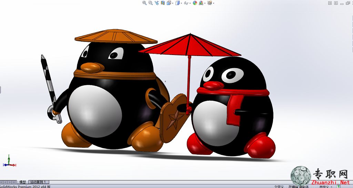Screen dimensions: 353x188
Task: Switch to the 模型 tab
Action: pyautogui.click(x=22, y=182)
